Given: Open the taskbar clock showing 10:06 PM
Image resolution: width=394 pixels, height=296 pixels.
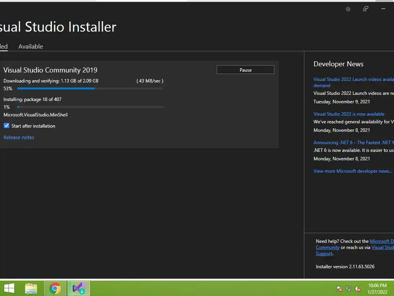Looking at the screenshot, I should 377,288.
